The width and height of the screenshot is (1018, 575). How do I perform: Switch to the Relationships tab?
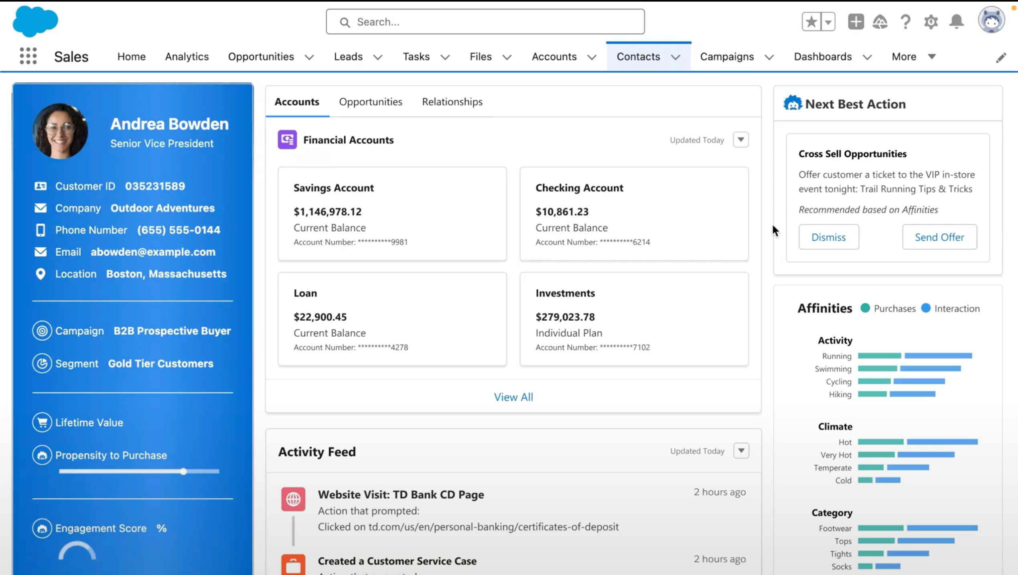click(x=452, y=102)
